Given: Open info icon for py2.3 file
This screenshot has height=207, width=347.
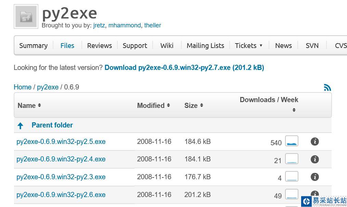Looking at the screenshot, I should pos(314,177).
